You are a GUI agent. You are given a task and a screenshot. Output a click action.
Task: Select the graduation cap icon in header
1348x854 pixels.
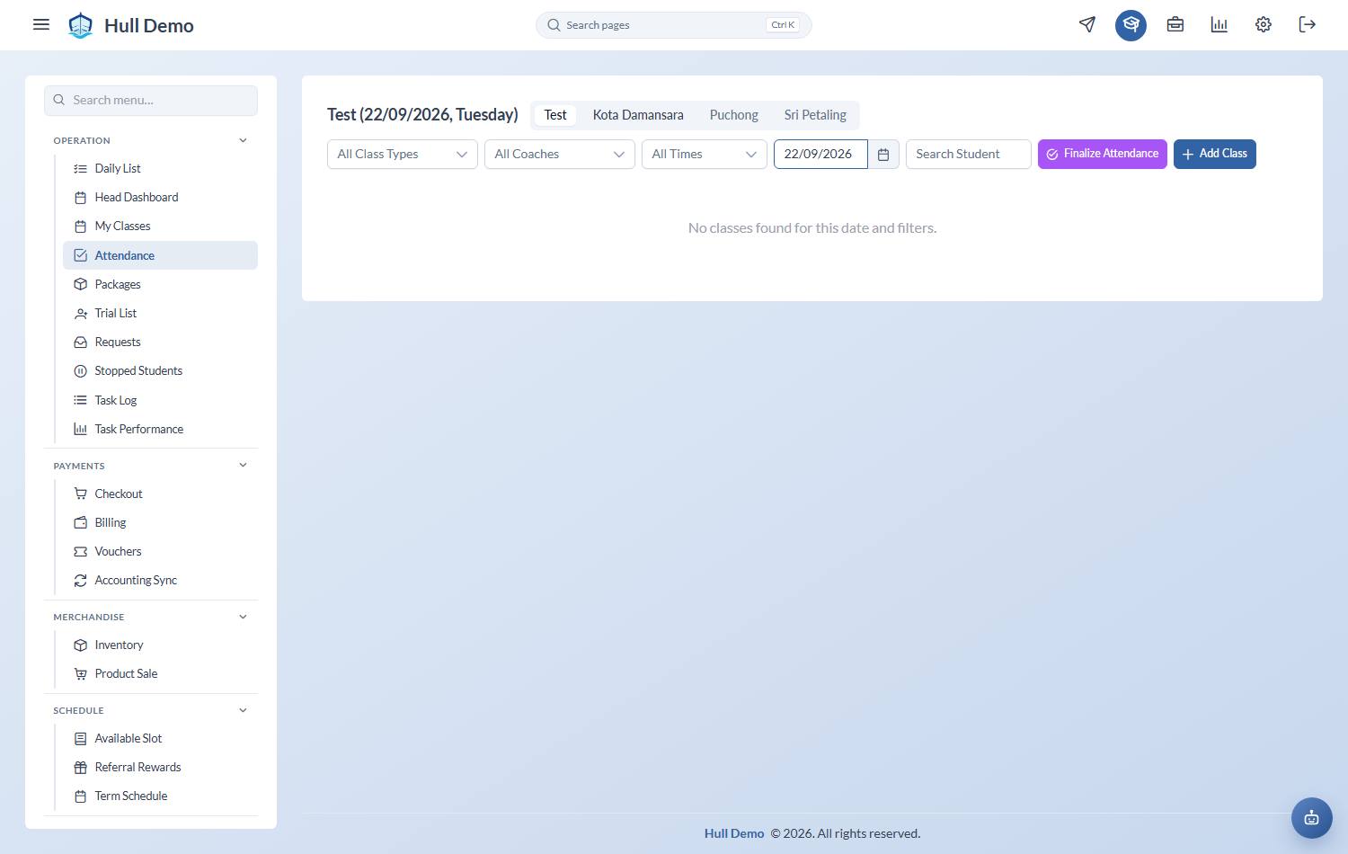(1131, 24)
